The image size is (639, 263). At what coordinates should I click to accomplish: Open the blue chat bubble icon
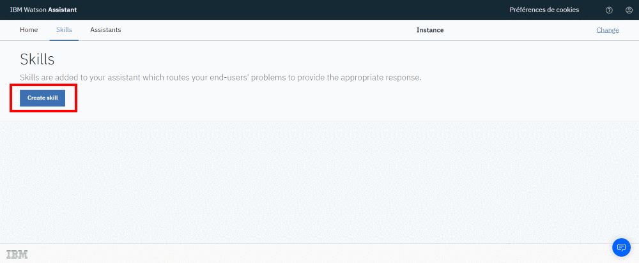tap(620, 247)
